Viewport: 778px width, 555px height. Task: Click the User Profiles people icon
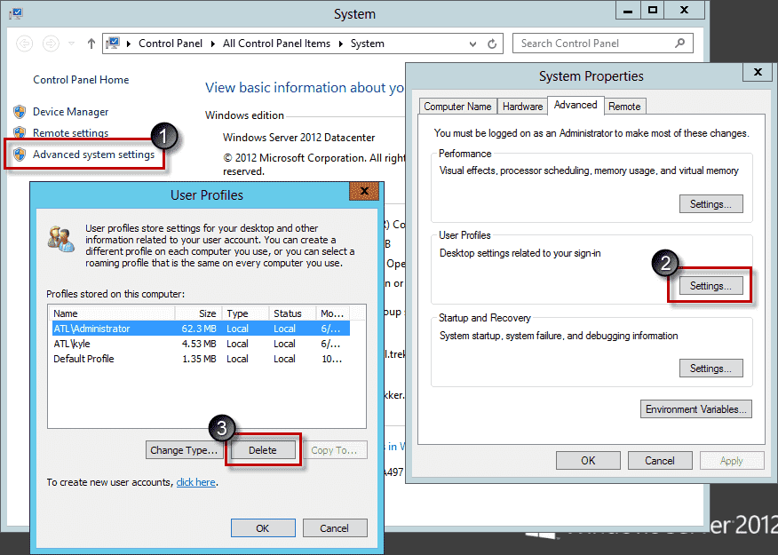coord(61,239)
